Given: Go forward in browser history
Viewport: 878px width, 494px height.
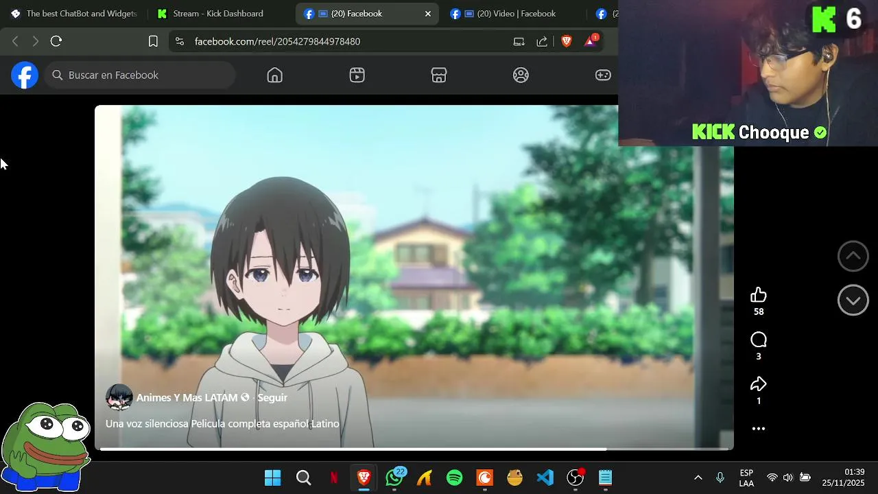Looking at the screenshot, I should click(x=36, y=41).
